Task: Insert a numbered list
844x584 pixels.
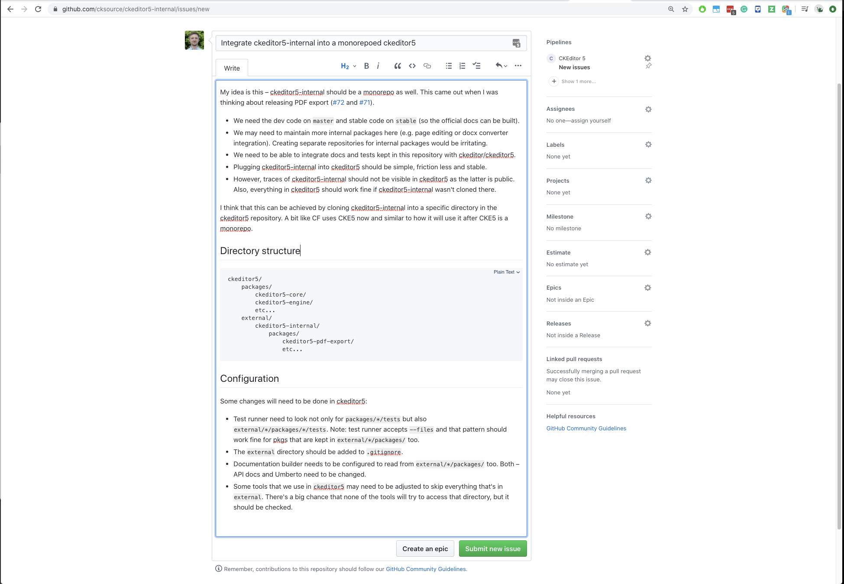Action: coord(462,66)
